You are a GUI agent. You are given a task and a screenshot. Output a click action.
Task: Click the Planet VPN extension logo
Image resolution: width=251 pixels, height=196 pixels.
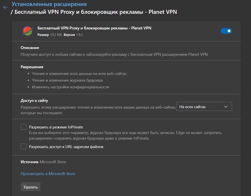pyautogui.click(x=27, y=31)
